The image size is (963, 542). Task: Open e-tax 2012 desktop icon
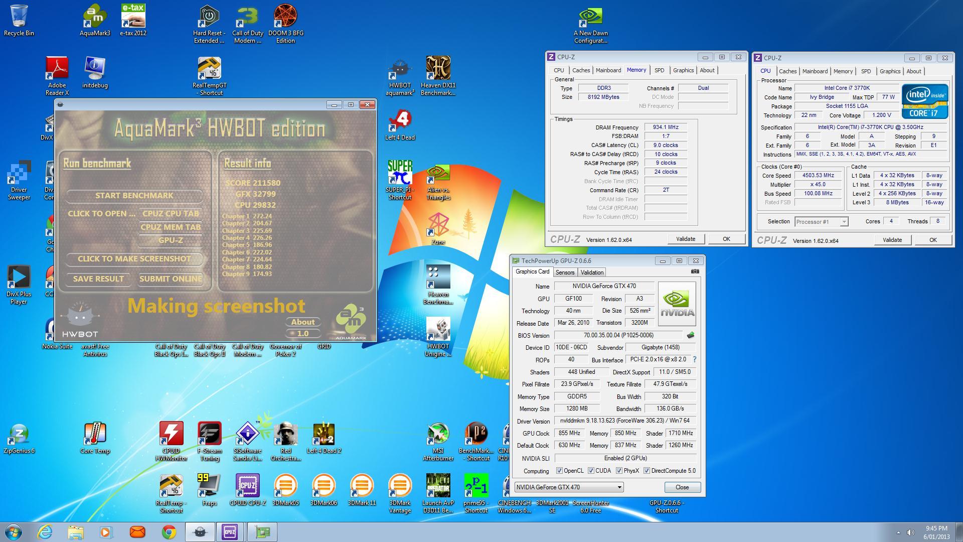click(133, 21)
